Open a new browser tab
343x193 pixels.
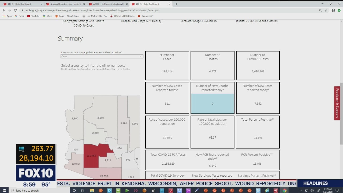pyautogui.click(x=176, y=4)
